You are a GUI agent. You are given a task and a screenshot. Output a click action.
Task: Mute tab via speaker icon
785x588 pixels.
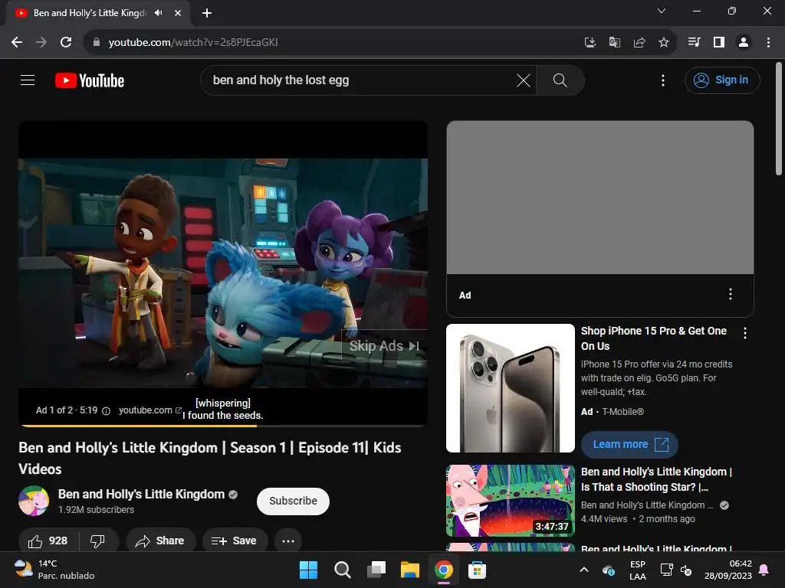(x=159, y=13)
